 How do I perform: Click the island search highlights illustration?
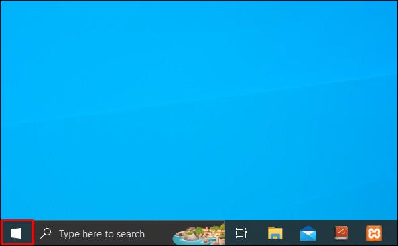pos(199,234)
